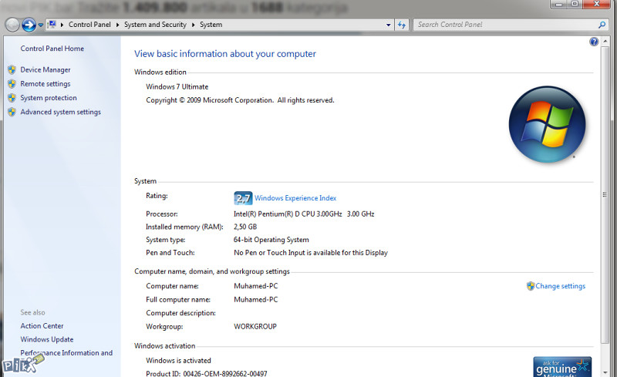The height and width of the screenshot is (377, 617).
Task: Click Change settings link
Action: [561, 286]
